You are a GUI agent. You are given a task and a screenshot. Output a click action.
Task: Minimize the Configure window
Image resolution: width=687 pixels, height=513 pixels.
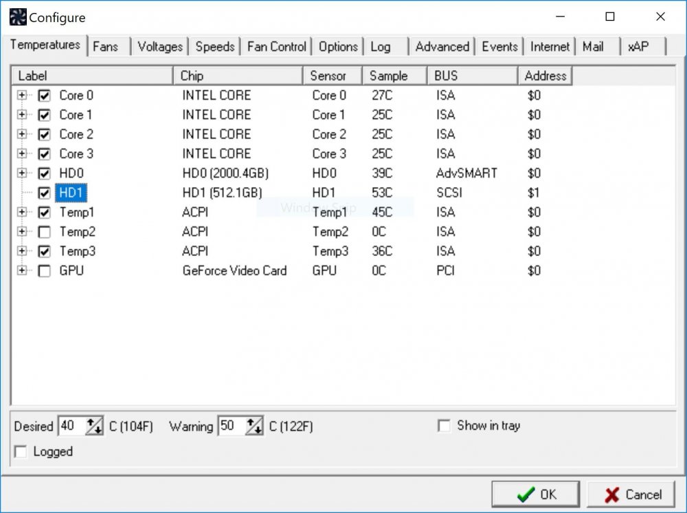(x=560, y=17)
